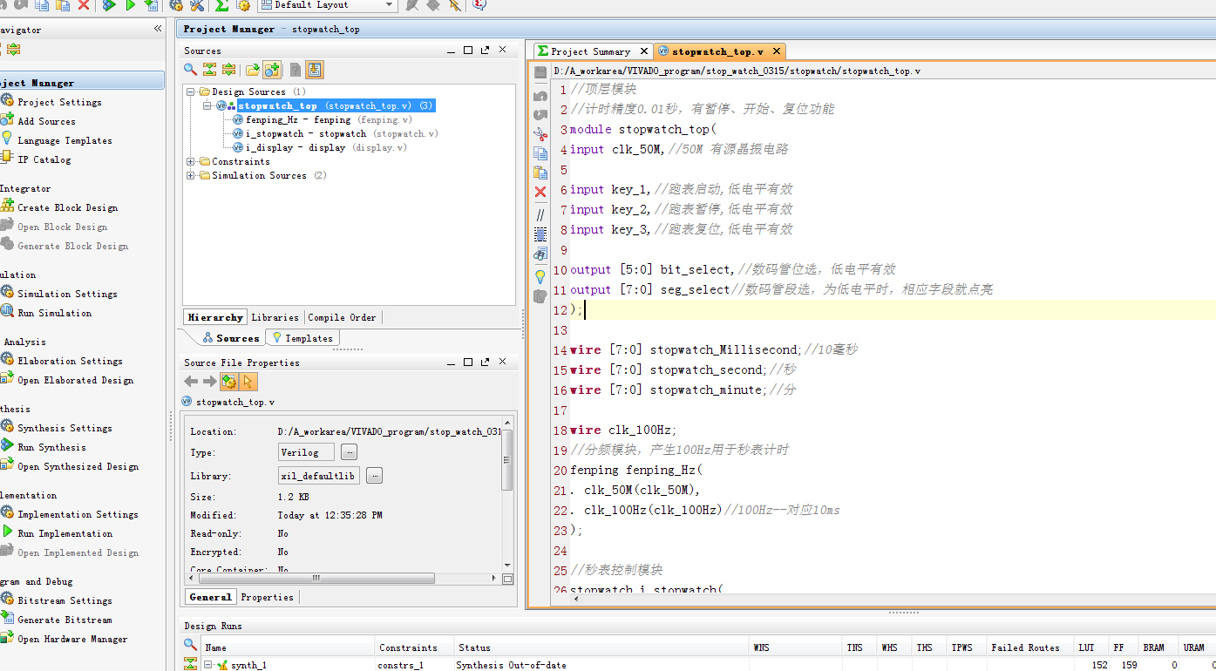Click Run Simulation in Flow Navigator
This screenshot has height=671, width=1216.
click(x=54, y=313)
